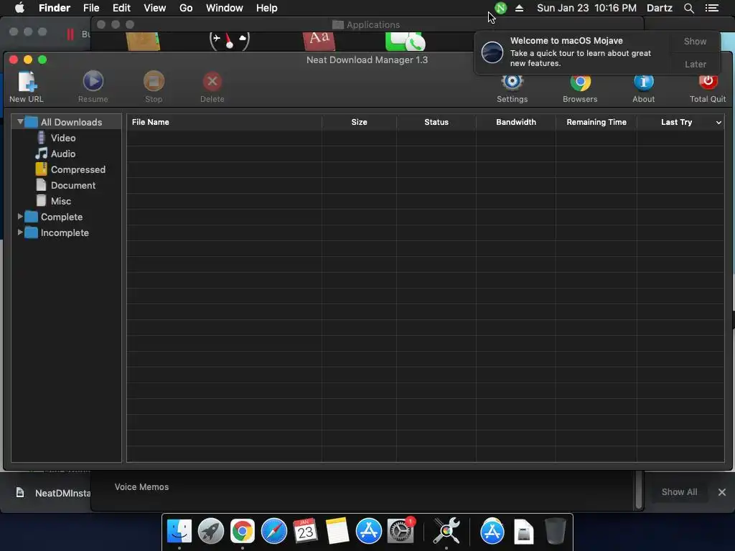
Task: Open Notes from the Dock
Action: click(x=337, y=531)
